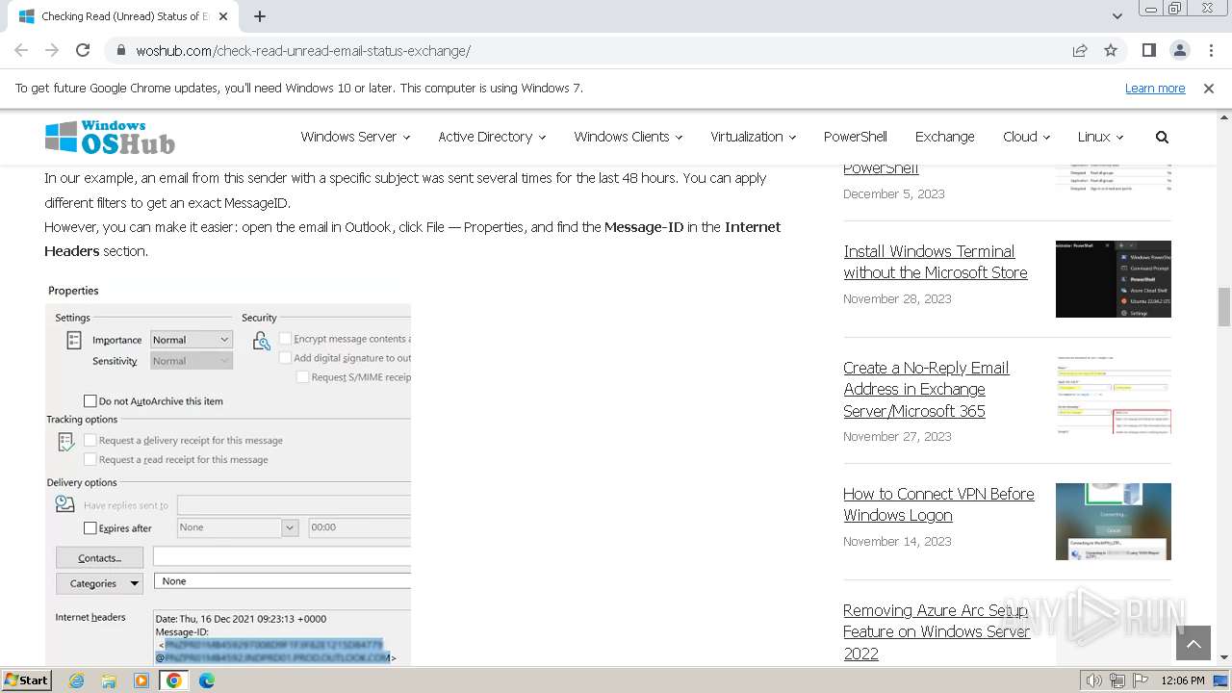Open the tab search chevron
The width and height of the screenshot is (1232, 693).
(1116, 16)
